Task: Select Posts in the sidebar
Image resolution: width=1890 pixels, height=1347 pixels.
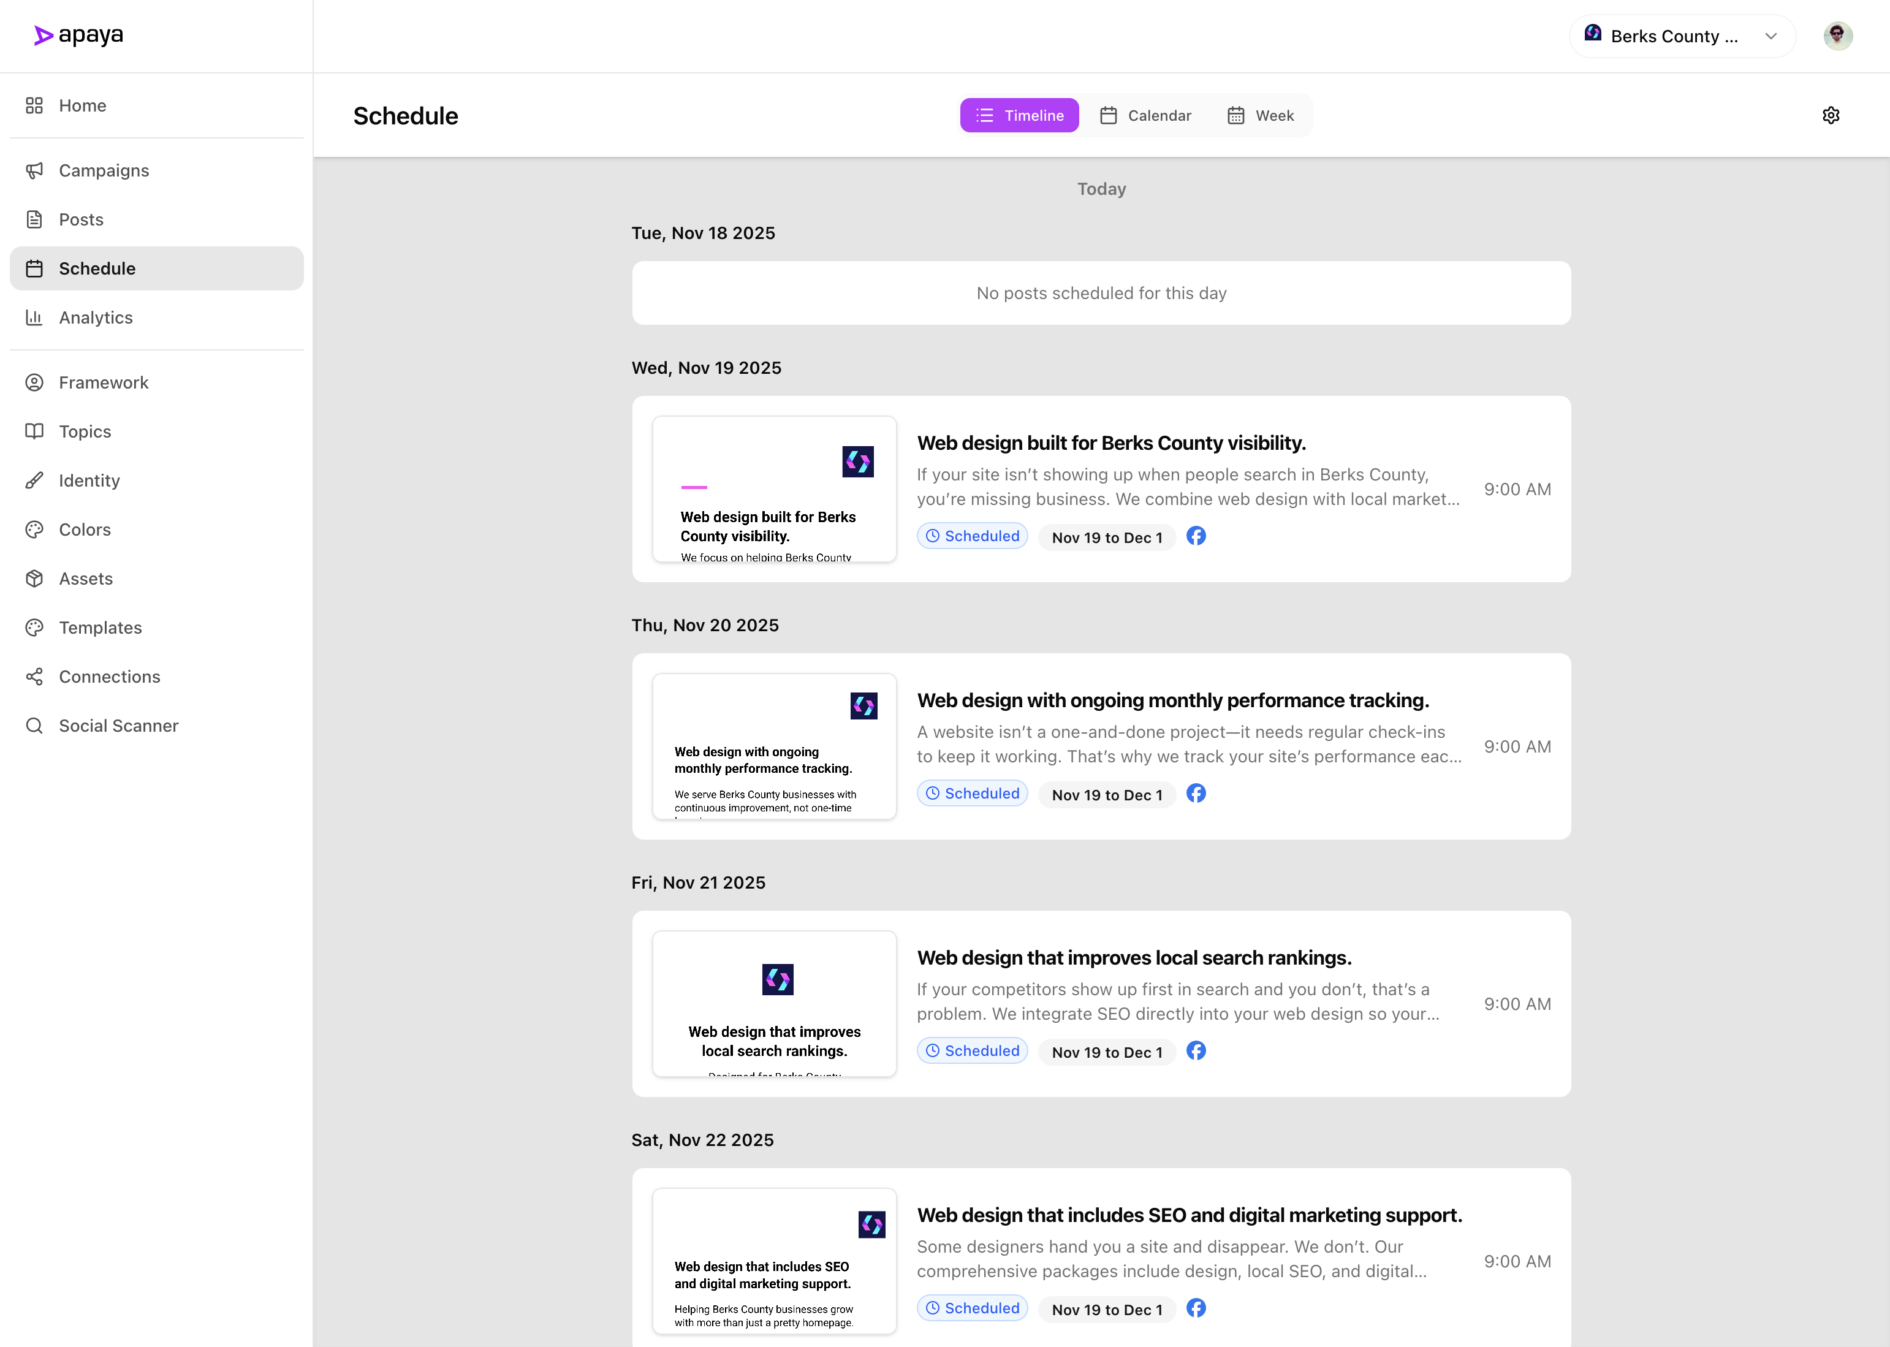Action: pyautogui.click(x=80, y=219)
